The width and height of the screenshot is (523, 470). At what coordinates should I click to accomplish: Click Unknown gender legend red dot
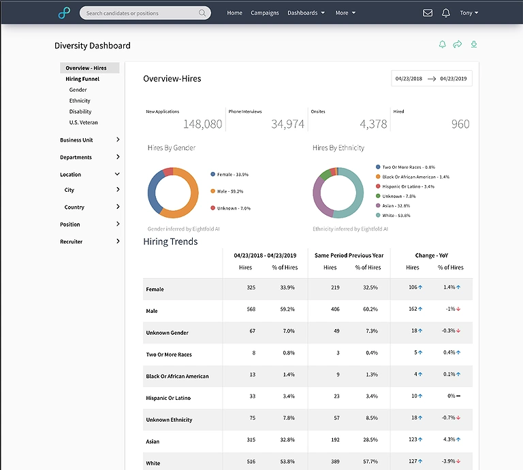click(x=212, y=208)
